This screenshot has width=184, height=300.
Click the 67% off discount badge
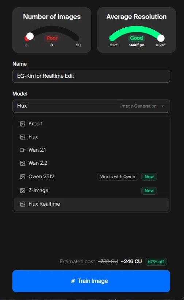(156, 262)
